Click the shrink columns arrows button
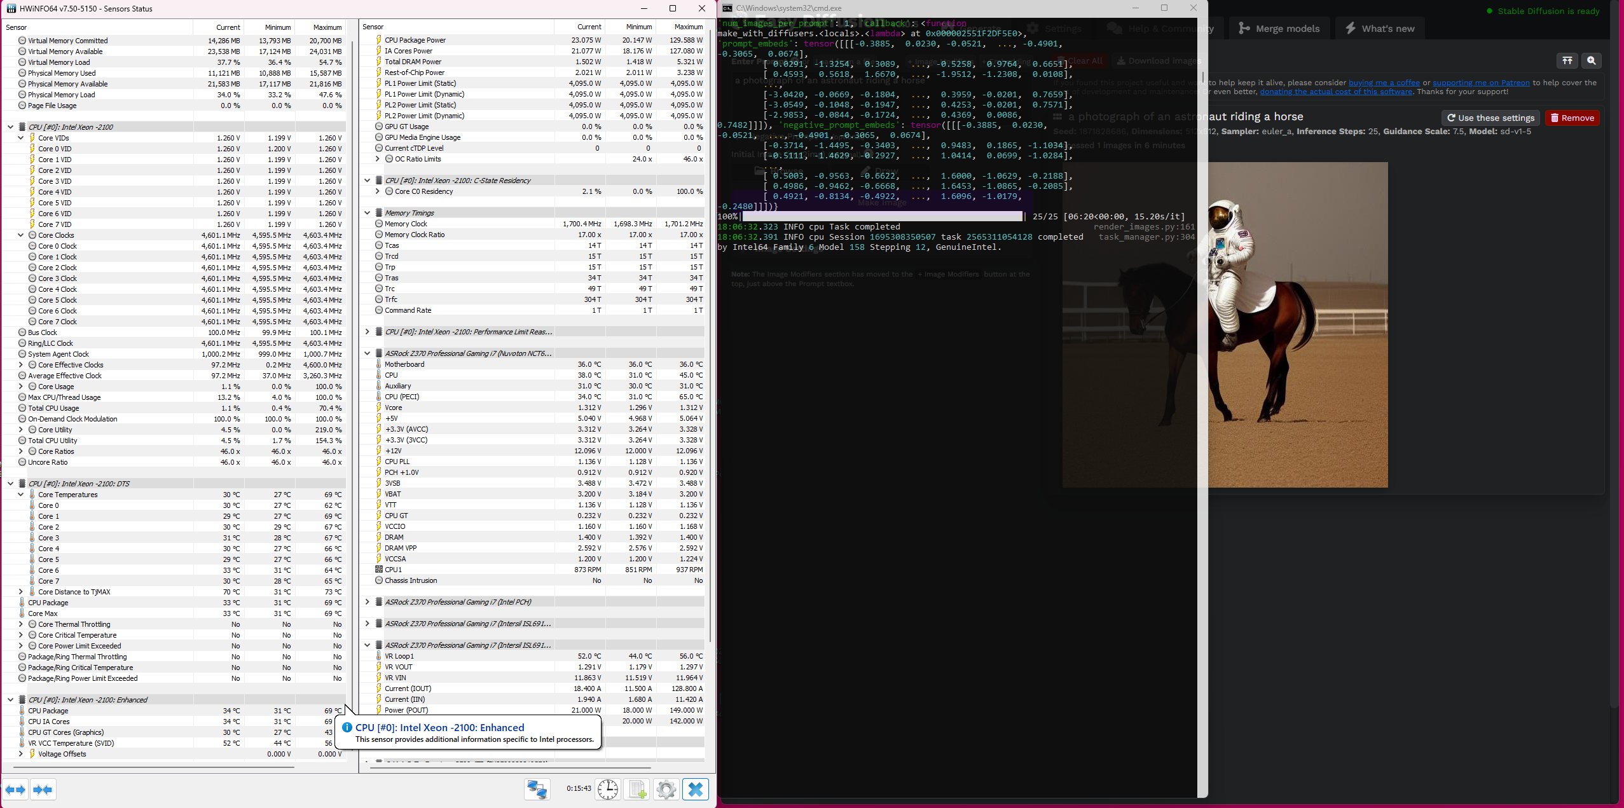 pos(43,790)
